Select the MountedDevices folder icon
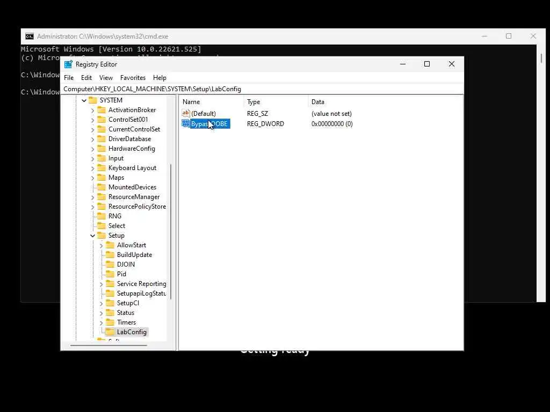 pos(102,187)
